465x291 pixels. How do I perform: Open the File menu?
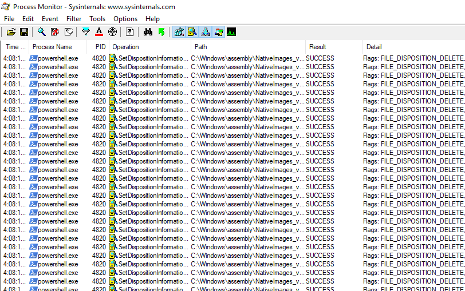9,19
